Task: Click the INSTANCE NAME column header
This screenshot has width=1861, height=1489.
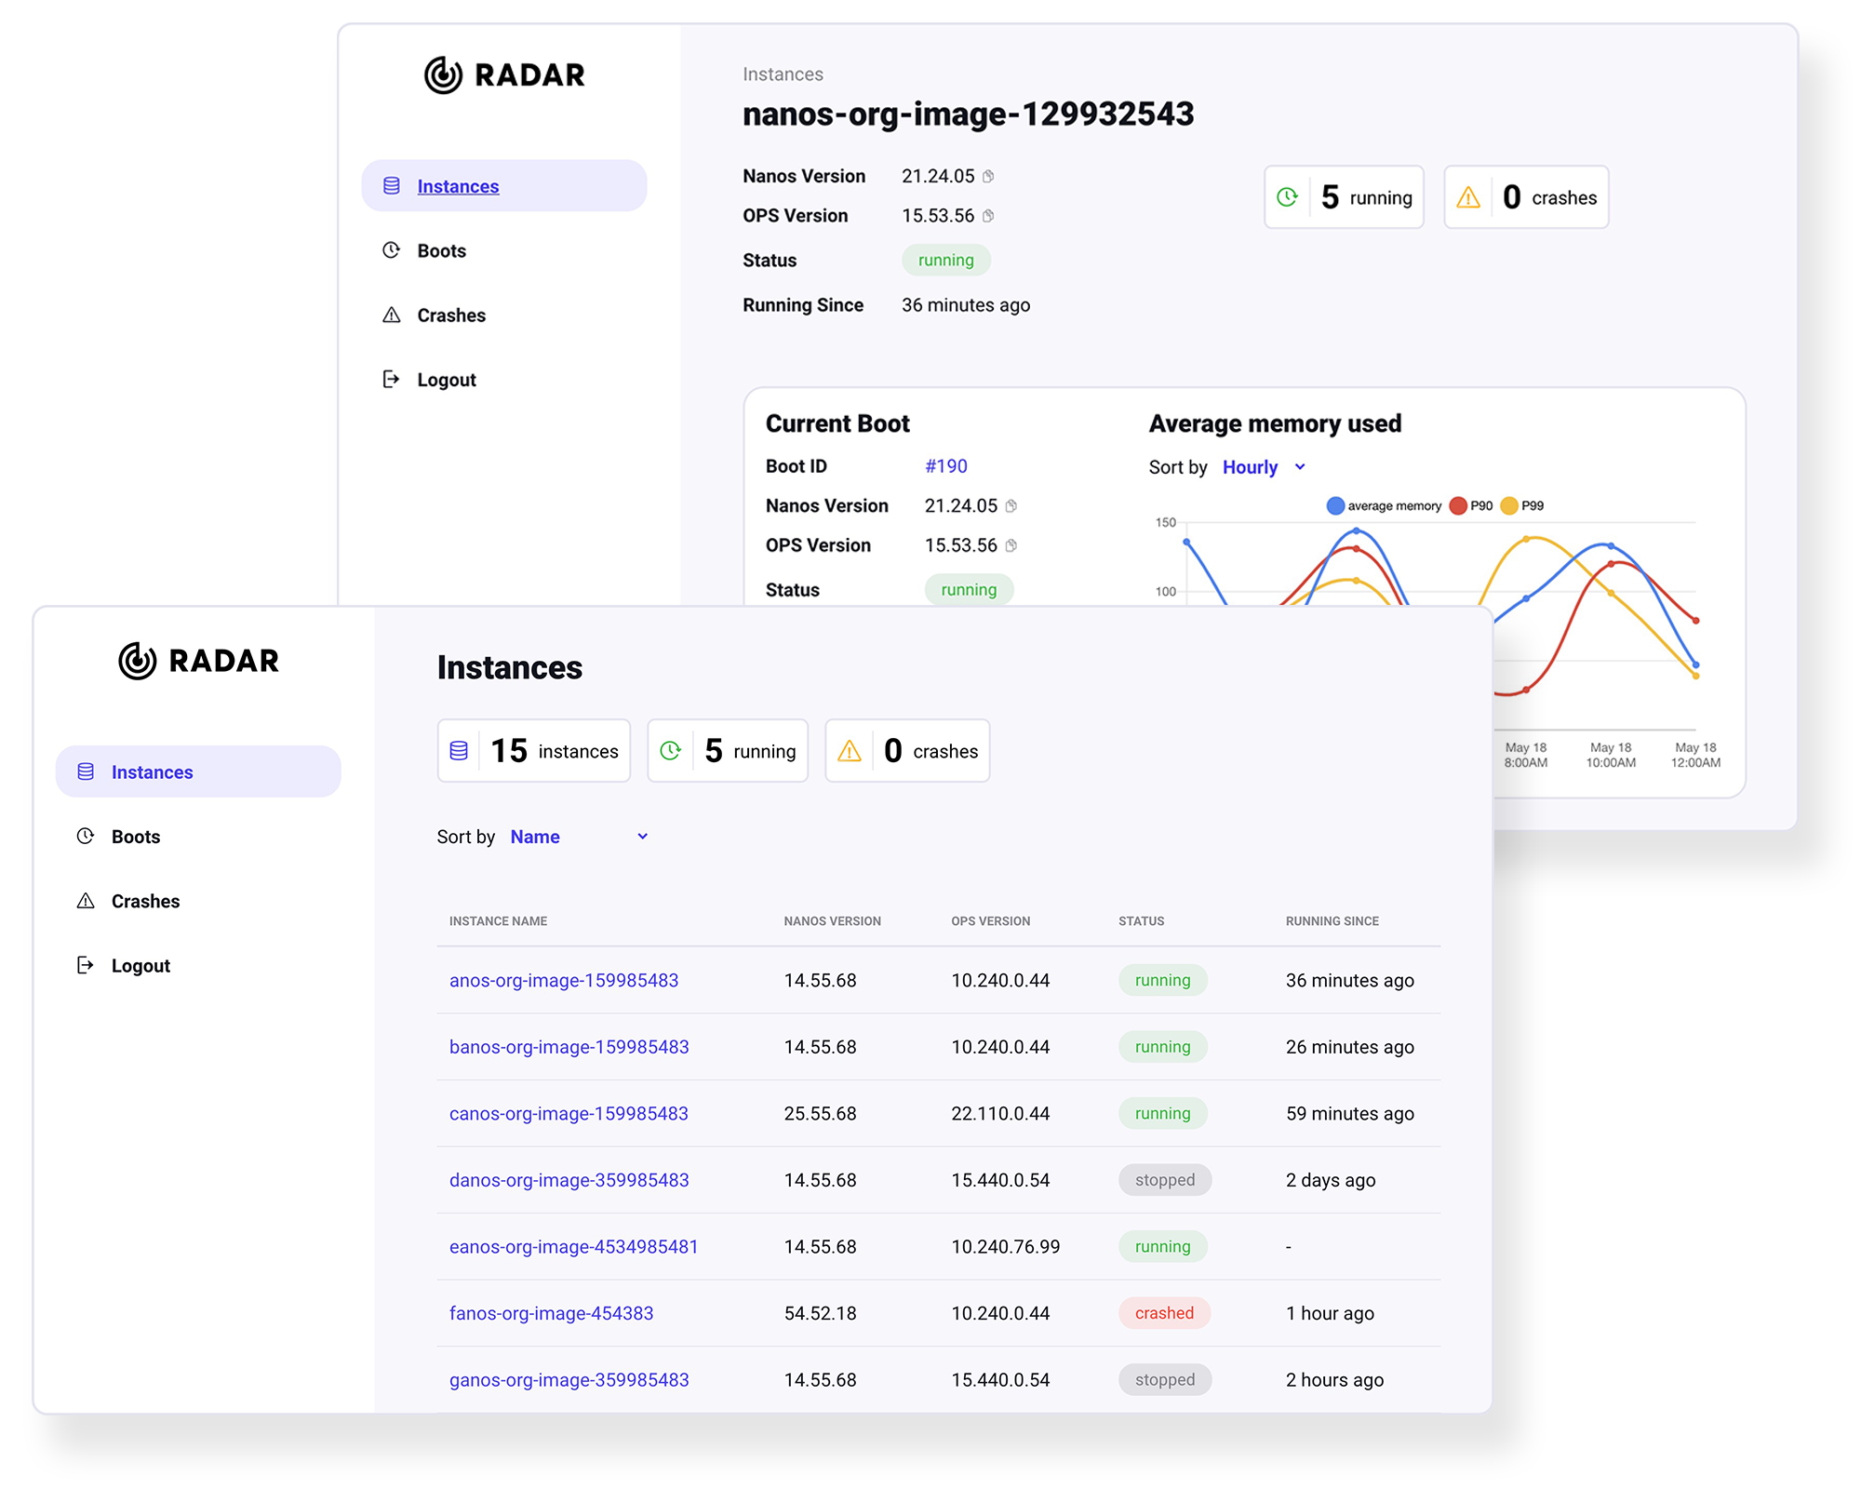Action: pos(498,921)
